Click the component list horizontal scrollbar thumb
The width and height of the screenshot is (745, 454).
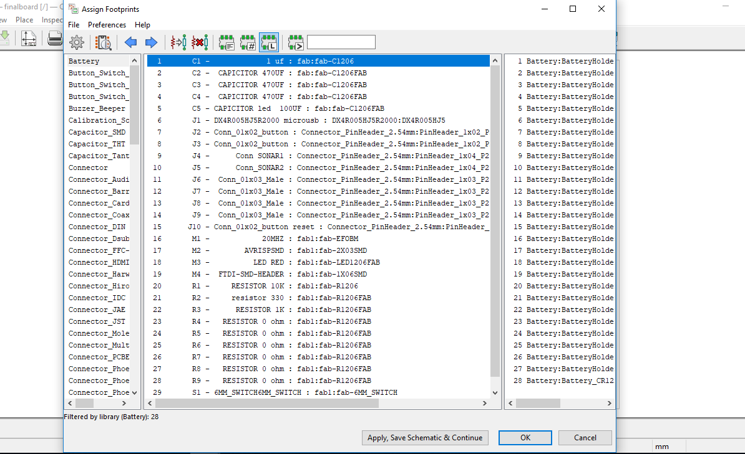(x=267, y=403)
